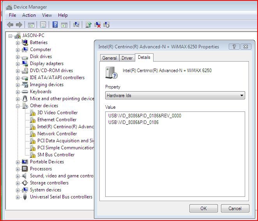Click the Back arrow toolbar icon
Image resolution: width=258 pixels, height=221 pixels.
click(x=10, y=25)
